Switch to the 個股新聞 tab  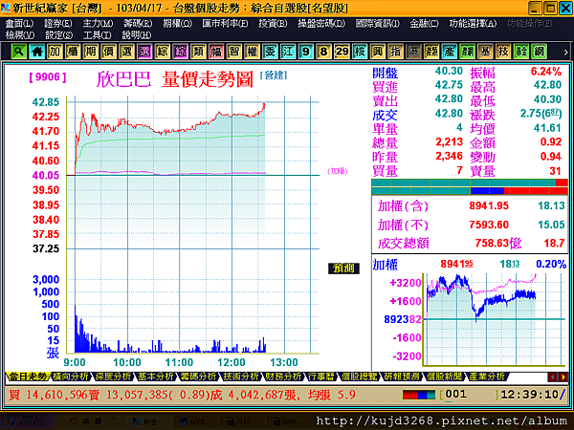pos(445,376)
